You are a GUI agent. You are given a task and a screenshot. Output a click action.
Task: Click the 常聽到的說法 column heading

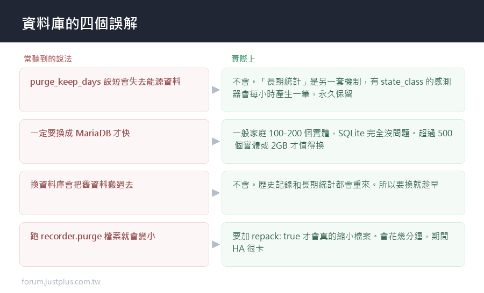[48, 59]
